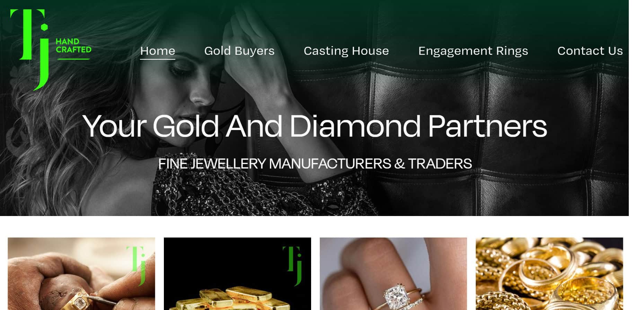Open the diamond engagement ring photo
The width and height of the screenshot is (634, 310).
point(393,274)
